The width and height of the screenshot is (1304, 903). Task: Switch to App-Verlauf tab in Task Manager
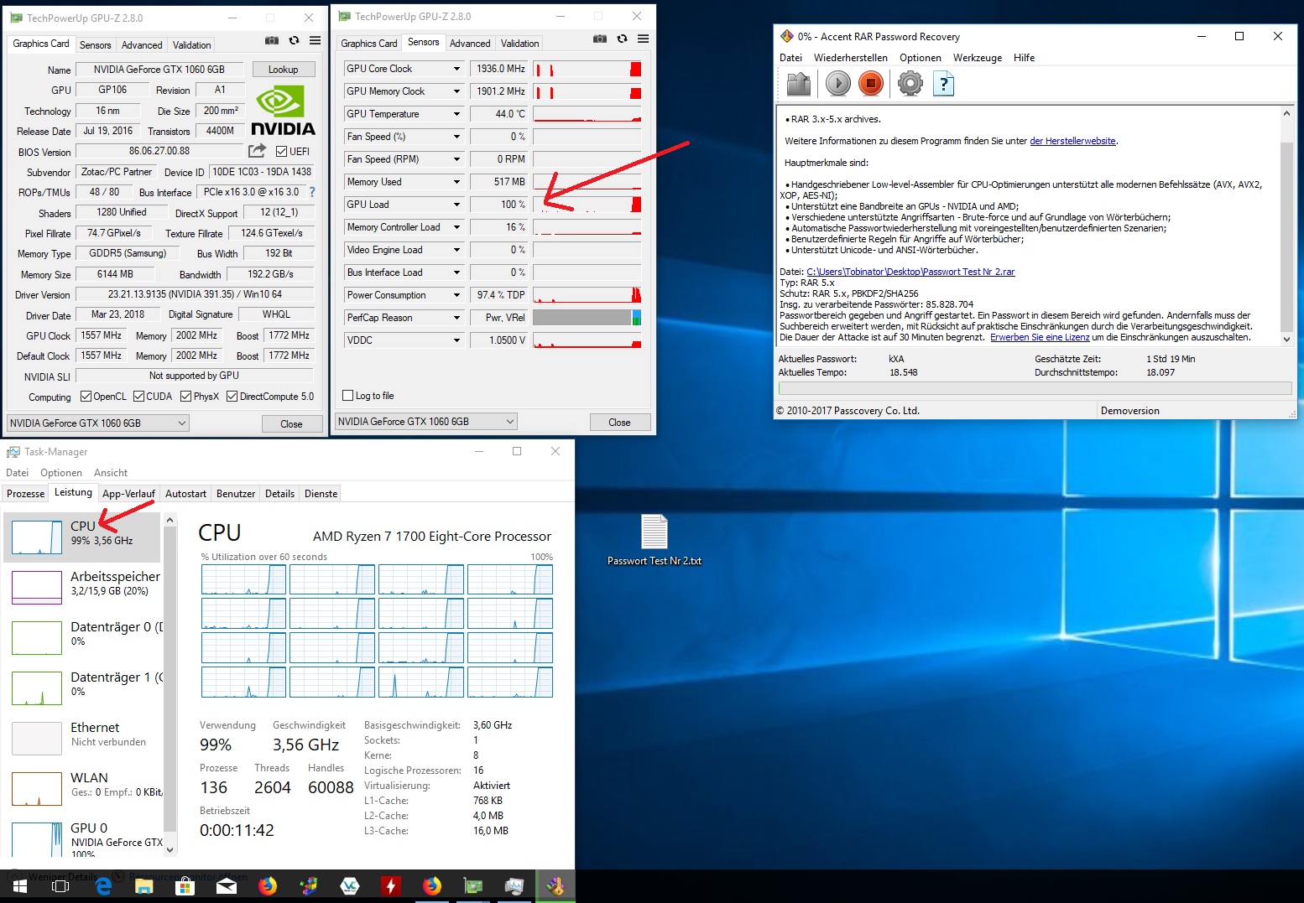128,494
